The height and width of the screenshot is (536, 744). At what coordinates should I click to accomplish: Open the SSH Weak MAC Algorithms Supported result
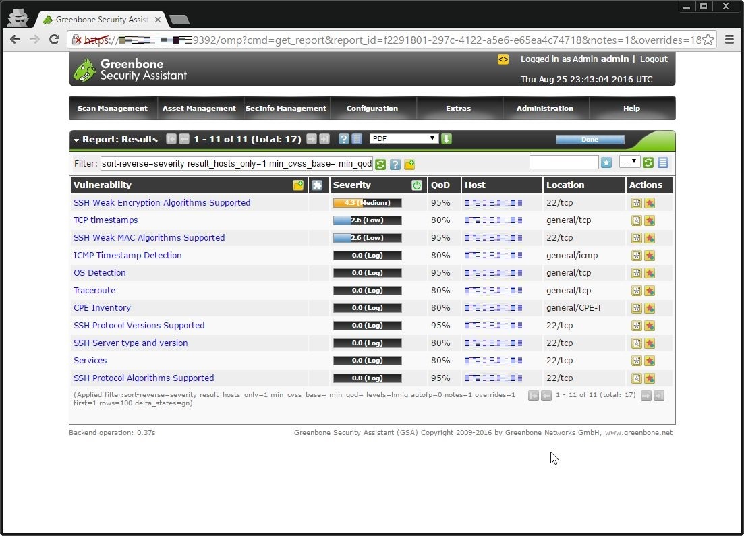[149, 237]
